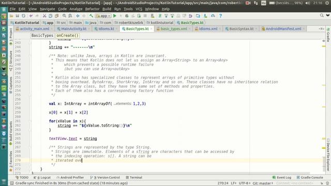Toggle tool window buttons at bottom-left corner
This screenshot has height=186, width=331.
[x=12, y=183]
